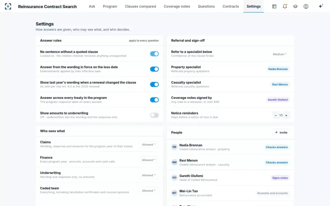Click the RM avatar for Ravi Menon
The width and height of the screenshot is (330, 206).
[x=174, y=163]
